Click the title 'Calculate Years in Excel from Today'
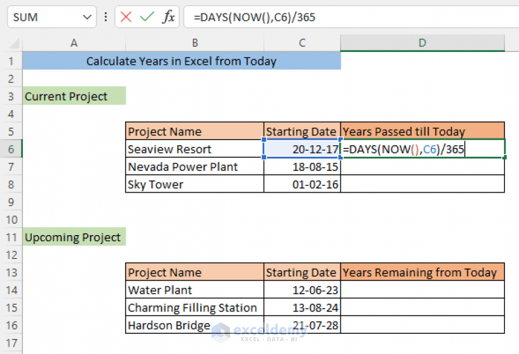 (182, 61)
